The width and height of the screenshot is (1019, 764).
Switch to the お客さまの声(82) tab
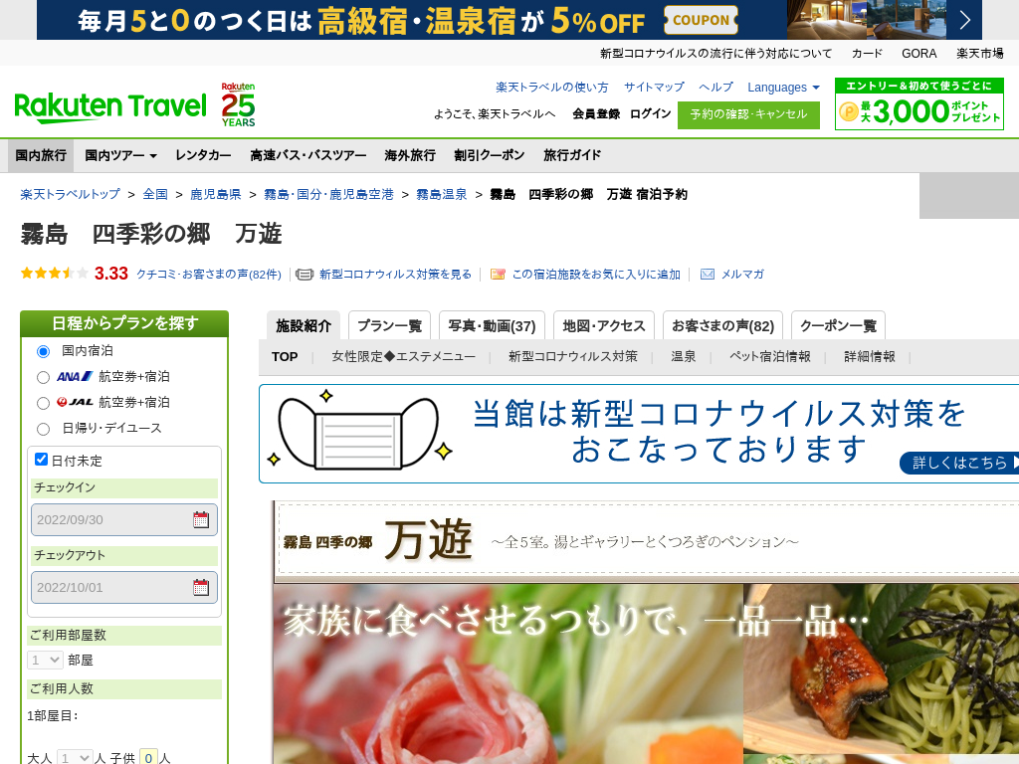point(722,325)
